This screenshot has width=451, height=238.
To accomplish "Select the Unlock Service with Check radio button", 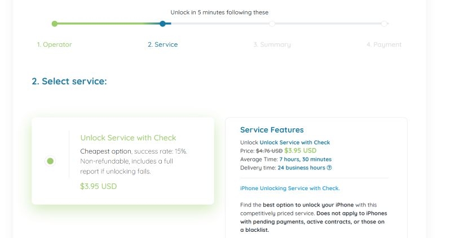I will click(50, 161).
